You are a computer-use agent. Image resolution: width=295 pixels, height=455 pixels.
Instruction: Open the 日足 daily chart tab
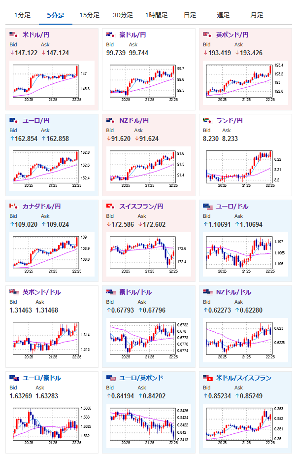(190, 15)
